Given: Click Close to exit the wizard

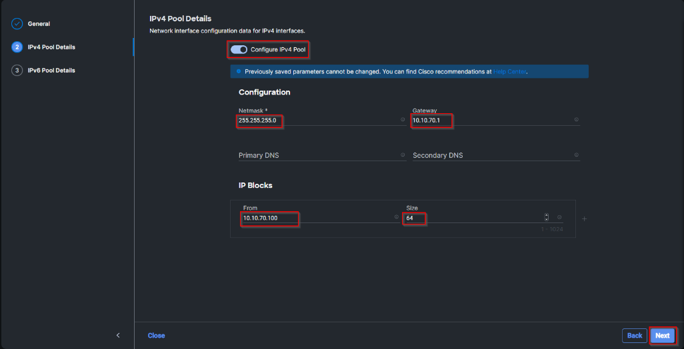Looking at the screenshot, I should pyautogui.click(x=156, y=336).
